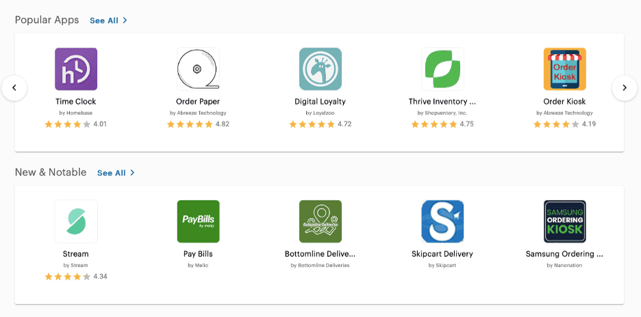See all Popular Apps
This screenshot has width=641, height=317.
point(108,20)
